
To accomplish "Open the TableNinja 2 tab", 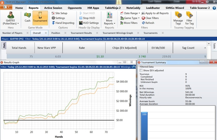I will [x=113, y=8].
